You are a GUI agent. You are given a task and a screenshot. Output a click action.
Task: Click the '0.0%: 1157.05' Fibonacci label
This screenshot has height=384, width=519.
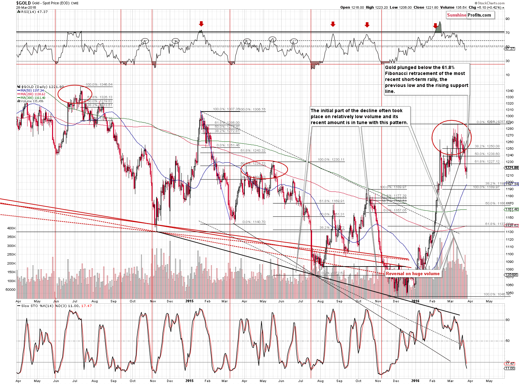click(395, 210)
